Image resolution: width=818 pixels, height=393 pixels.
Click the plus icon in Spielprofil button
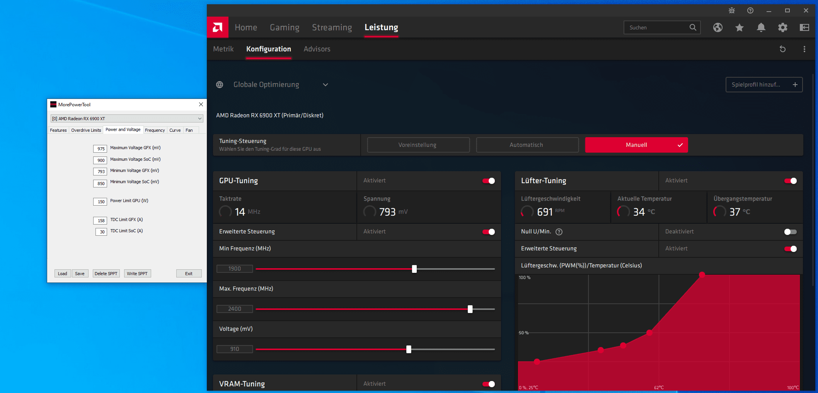795,85
